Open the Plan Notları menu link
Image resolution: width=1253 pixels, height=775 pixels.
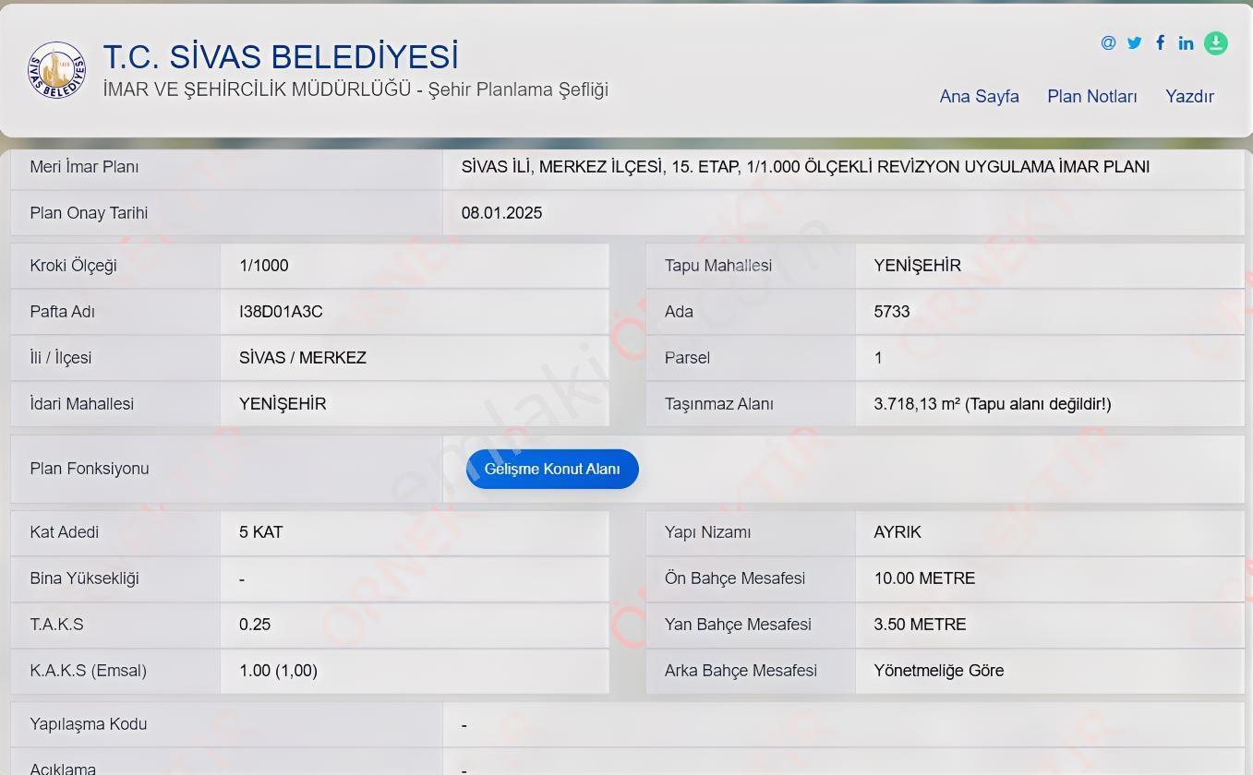(1091, 96)
